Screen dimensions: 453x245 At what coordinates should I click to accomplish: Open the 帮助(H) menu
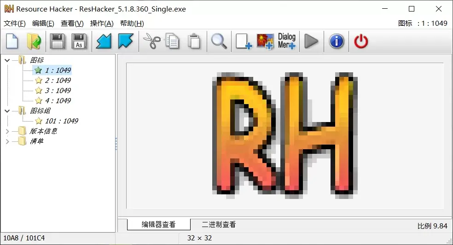pyautogui.click(x=132, y=23)
